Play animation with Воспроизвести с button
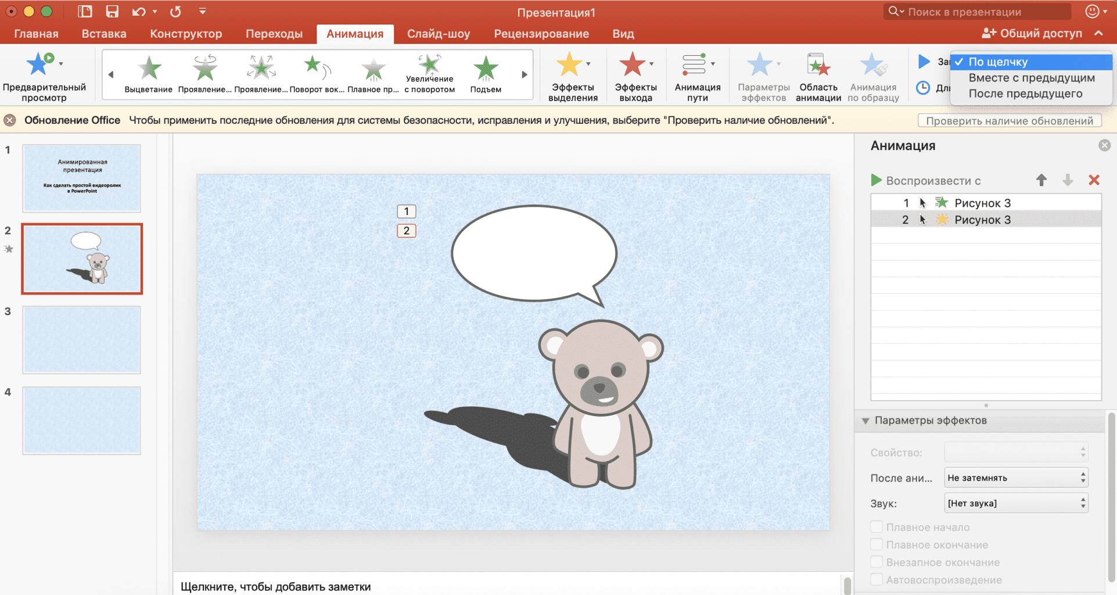Screen dimensions: 1117x595 coord(926,181)
